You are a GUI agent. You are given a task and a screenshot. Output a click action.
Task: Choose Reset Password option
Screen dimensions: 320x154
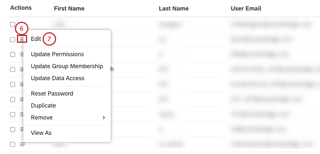(x=52, y=94)
